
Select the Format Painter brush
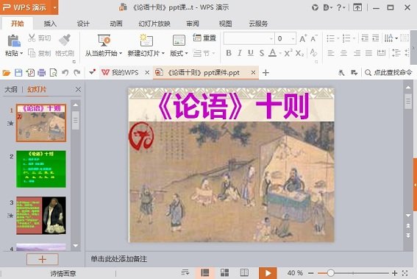coord(65,40)
